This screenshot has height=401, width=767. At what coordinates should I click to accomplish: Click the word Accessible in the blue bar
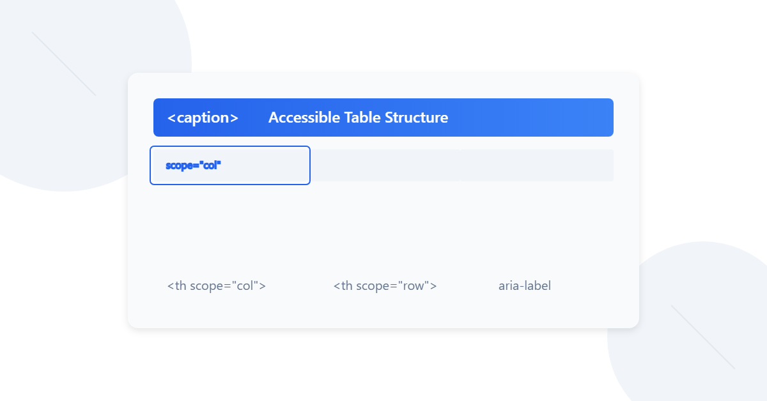click(304, 117)
